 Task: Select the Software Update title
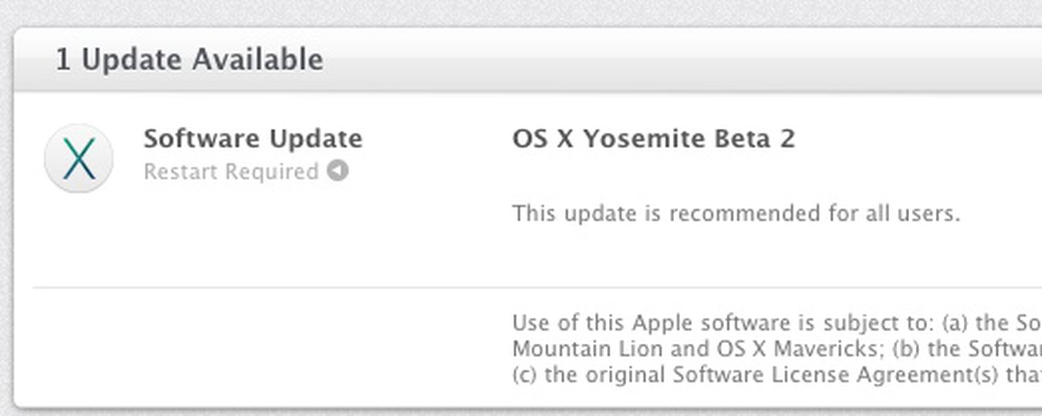click(253, 138)
